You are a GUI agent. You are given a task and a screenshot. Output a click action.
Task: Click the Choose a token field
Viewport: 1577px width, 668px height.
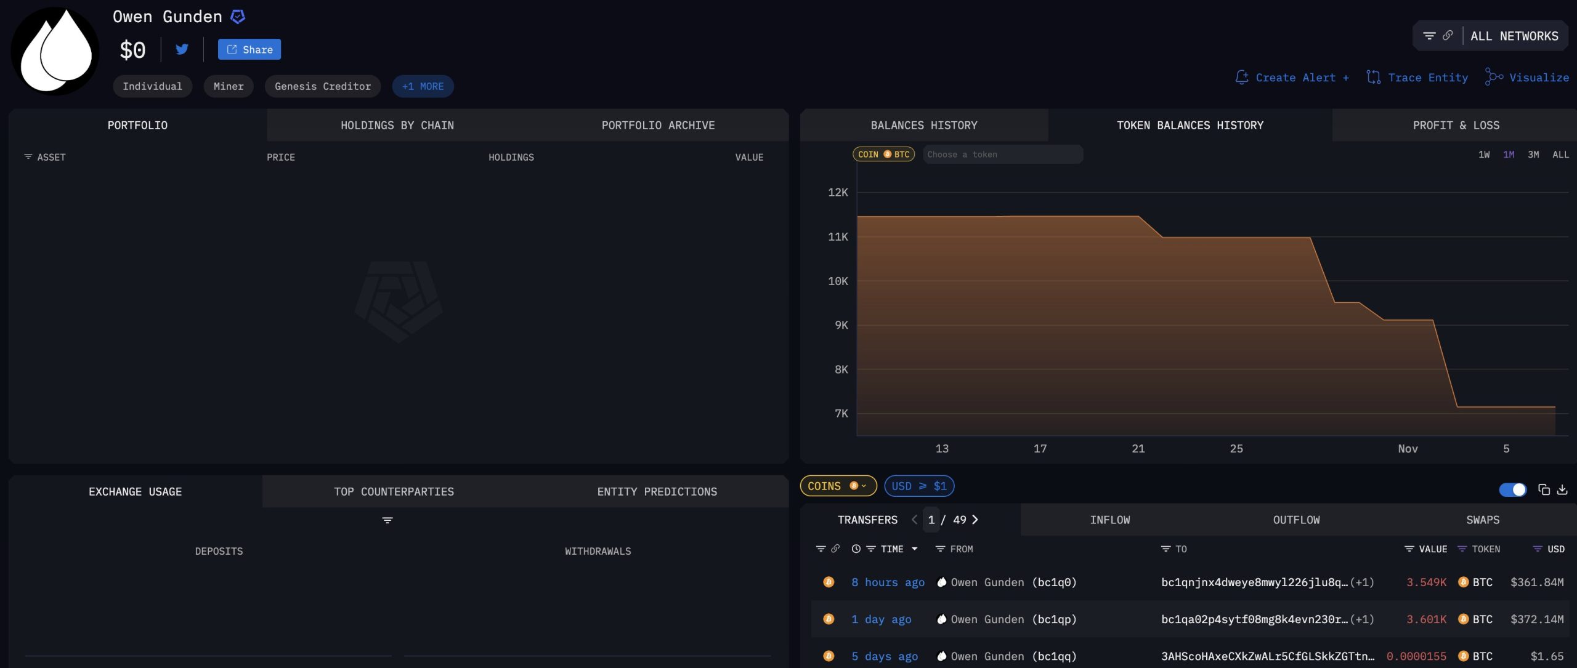click(x=1002, y=155)
